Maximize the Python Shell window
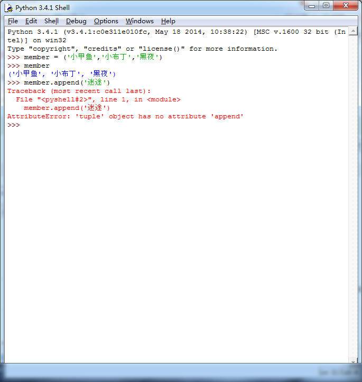The width and height of the screenshot is (362, 382). tap(326, 6)
